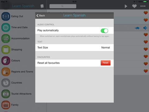Open the Family portrait icon
The width and height of the screenshot is (149, 112).
click(6, 105)
